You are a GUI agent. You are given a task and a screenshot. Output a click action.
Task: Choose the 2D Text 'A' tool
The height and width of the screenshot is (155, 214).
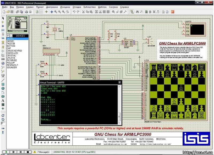pos(3,101)
